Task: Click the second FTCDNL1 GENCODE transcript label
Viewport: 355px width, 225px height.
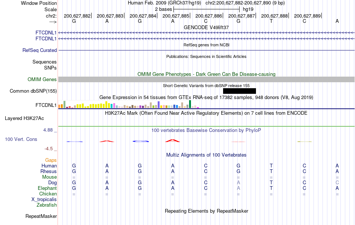Action: point(46,39)
